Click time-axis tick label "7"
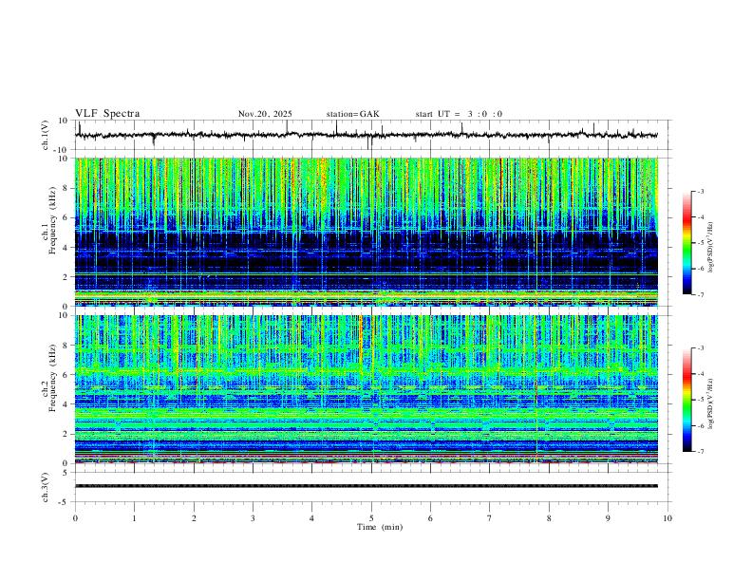 tap(490, 518)
